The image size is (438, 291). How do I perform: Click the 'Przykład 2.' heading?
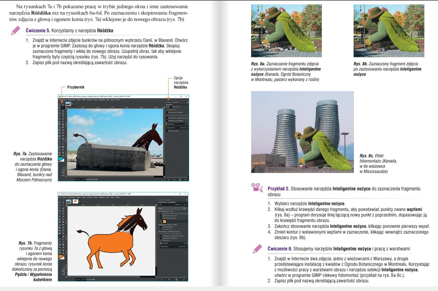279,189
